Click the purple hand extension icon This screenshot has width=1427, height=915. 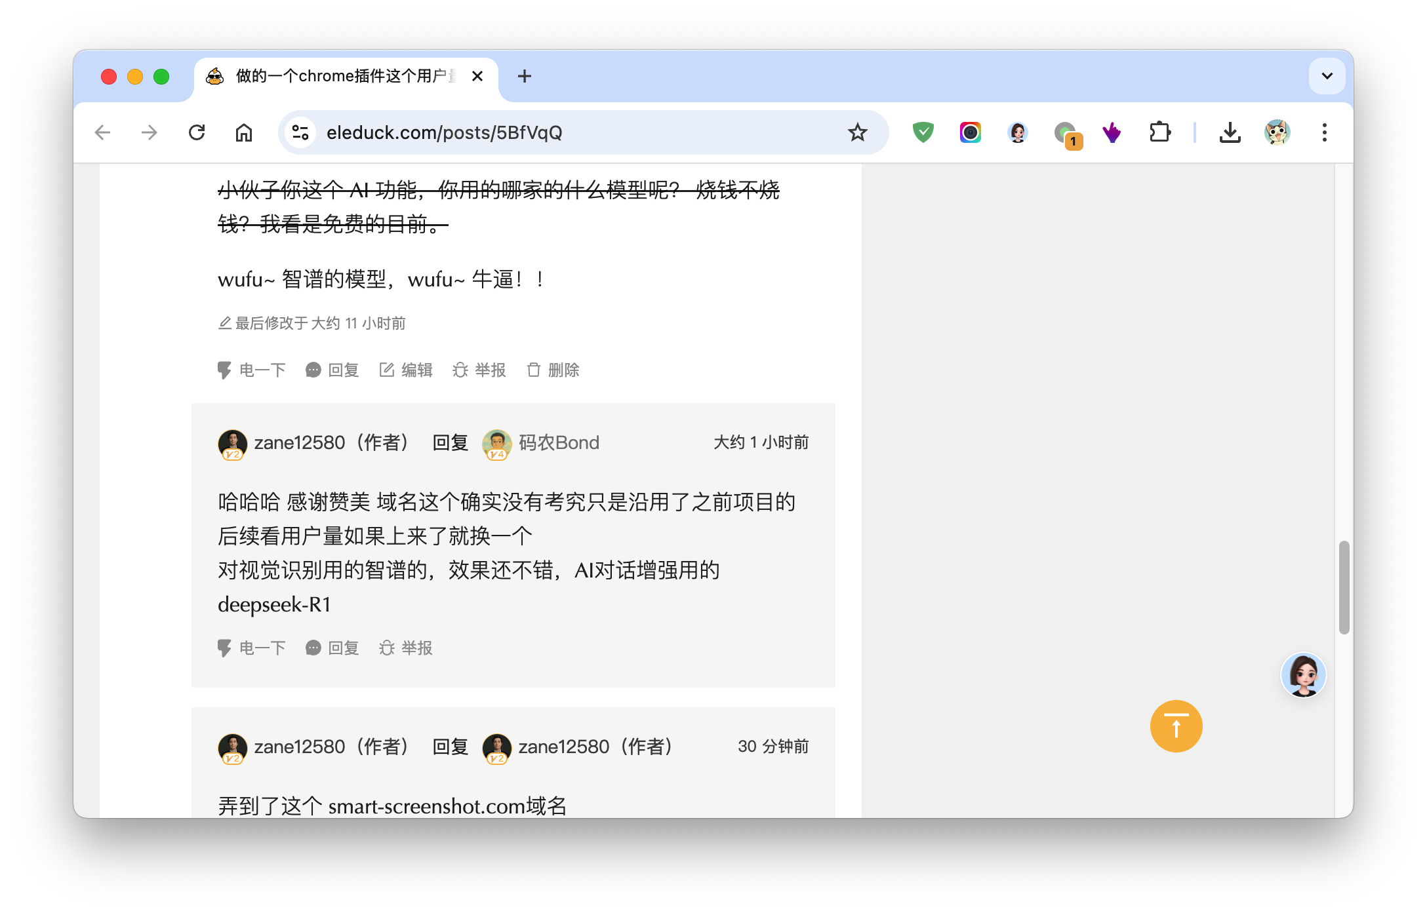click(x=1112, y=132)
